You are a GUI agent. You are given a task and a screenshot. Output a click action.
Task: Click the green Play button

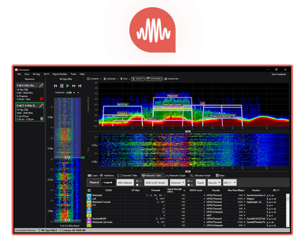[x=68, y=86]
